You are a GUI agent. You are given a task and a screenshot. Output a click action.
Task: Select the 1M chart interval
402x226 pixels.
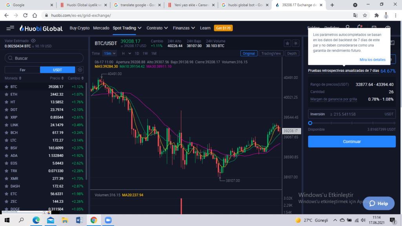pos(154,53)
